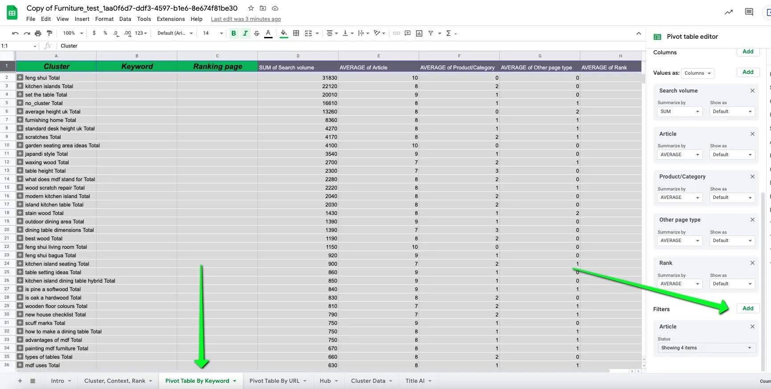Screen dimensions: 771x389
Task: Decrease decimal places
Action: tap(116, 33)
